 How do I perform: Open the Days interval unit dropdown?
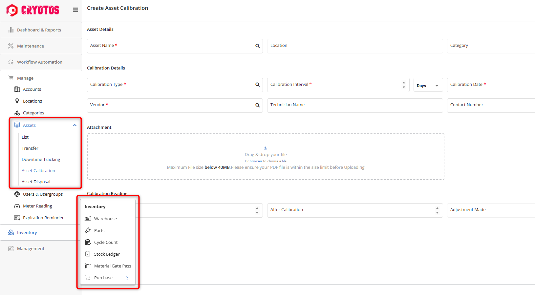tap(428, 86)
